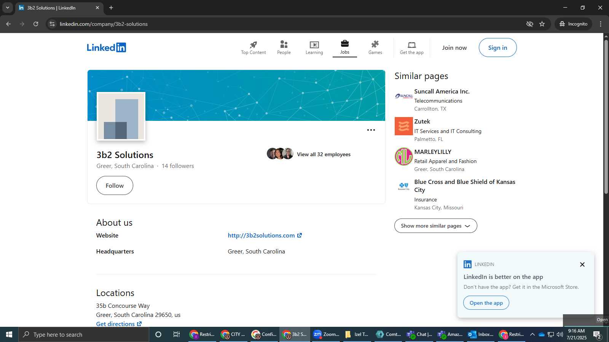The width and height of the screenshot is (609, 342).
Task: Click the OneDrive cloud tray icon
Action: 541,334
